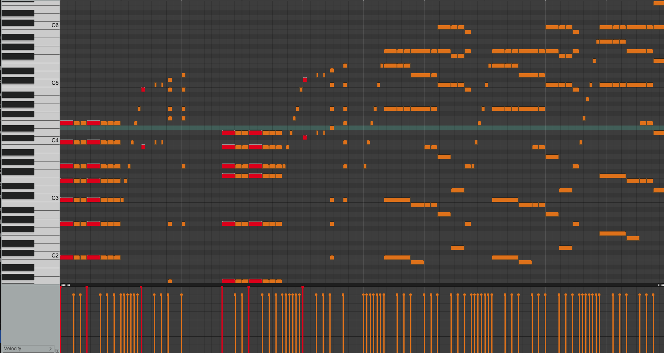This screenshot has width=664, height=353.
Task: Select the first red note in the bottom row
Action: point(228,281)
